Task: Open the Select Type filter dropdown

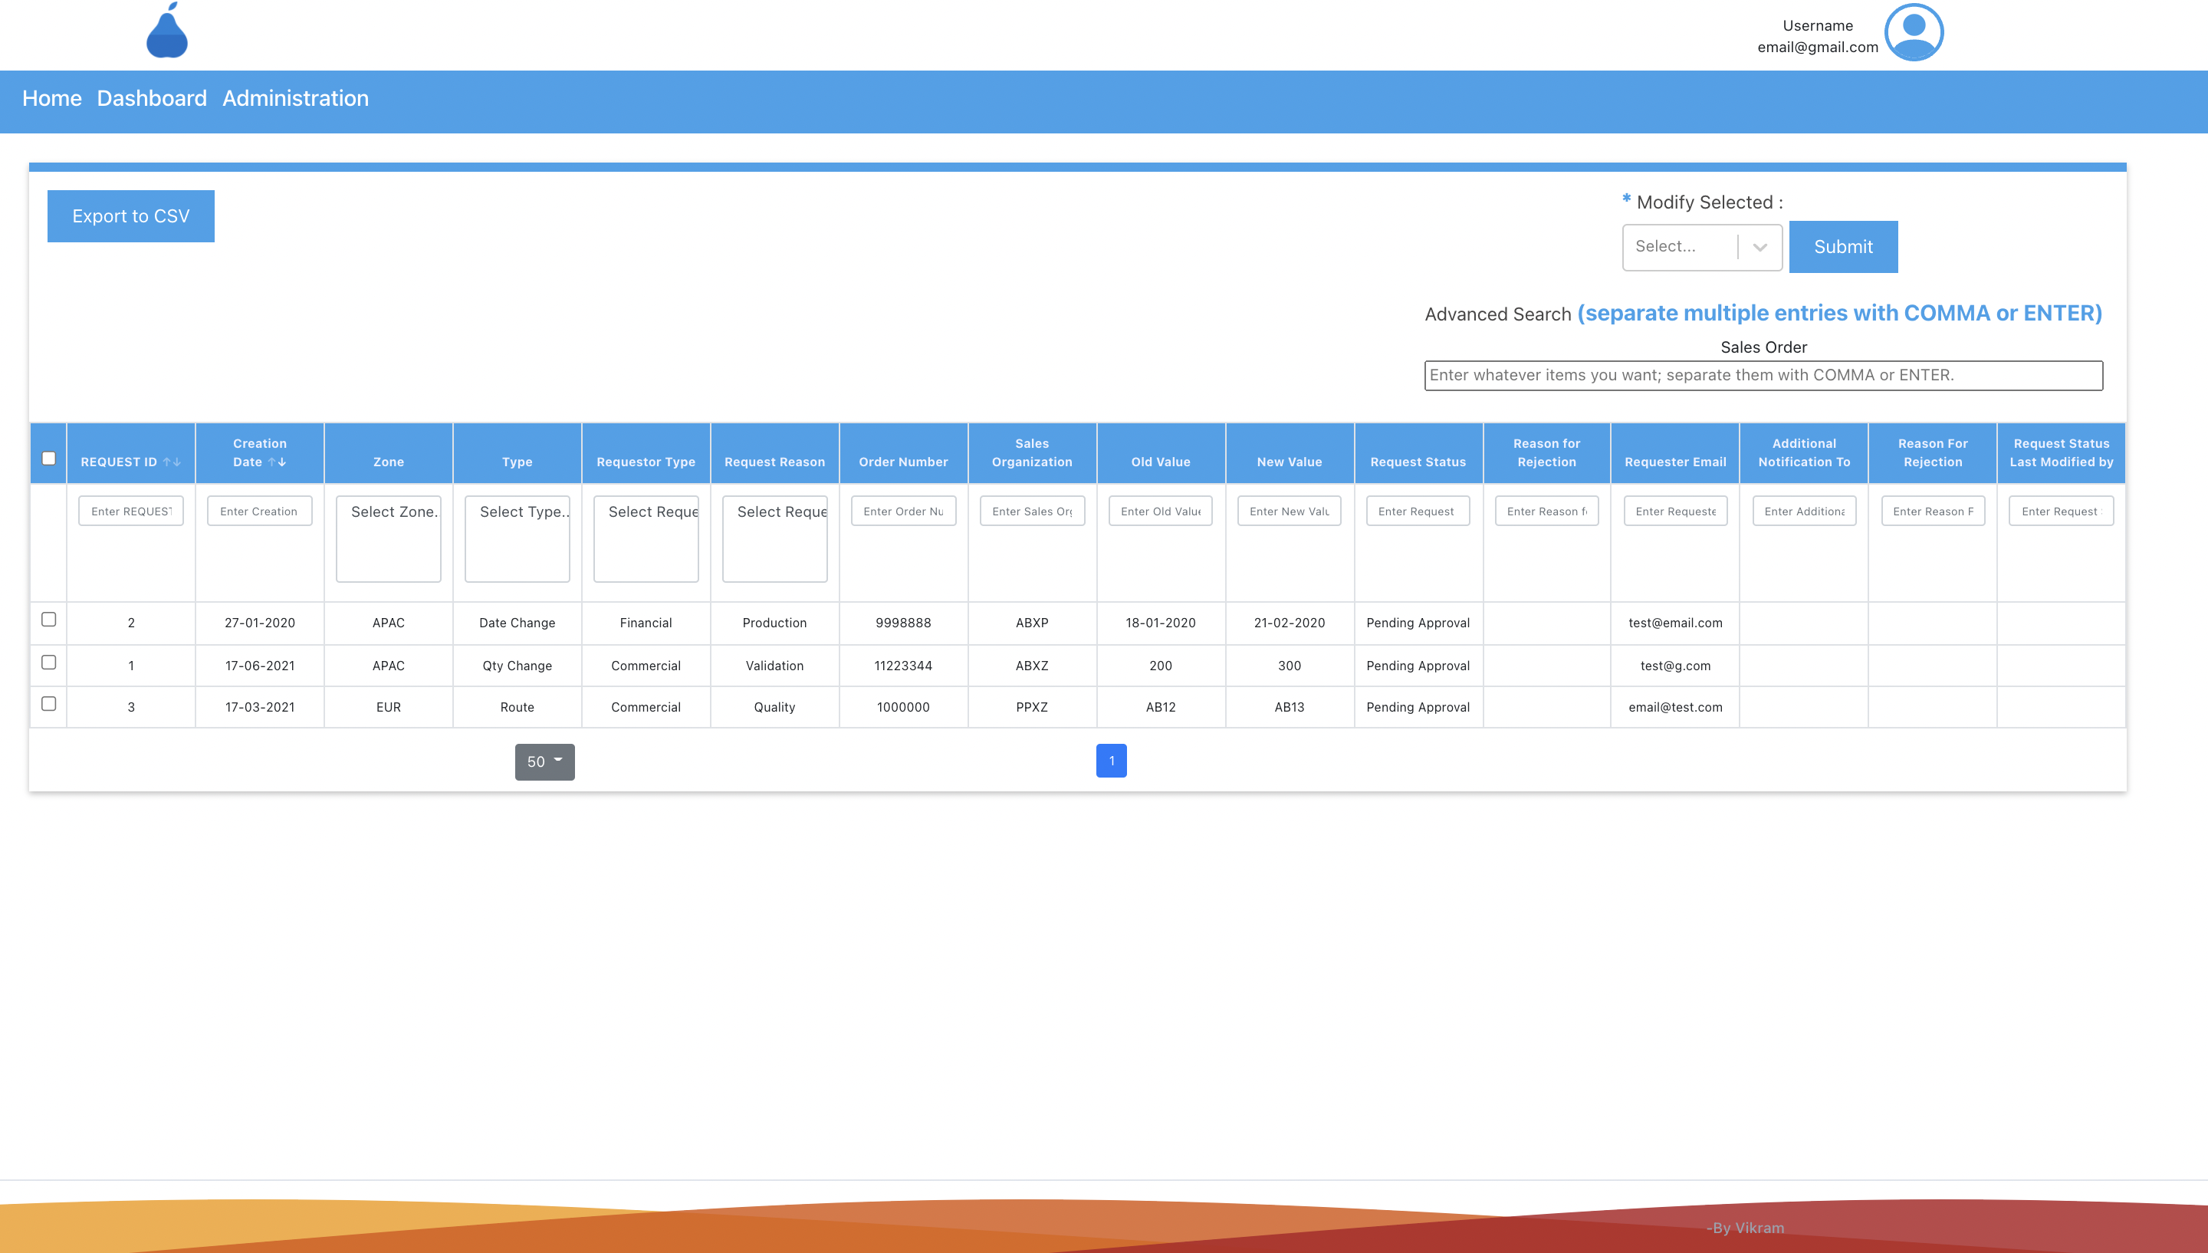Action: (517, 538)
